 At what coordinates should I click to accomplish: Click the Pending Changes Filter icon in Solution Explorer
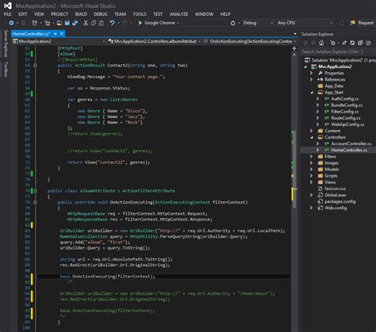point(333,43)
